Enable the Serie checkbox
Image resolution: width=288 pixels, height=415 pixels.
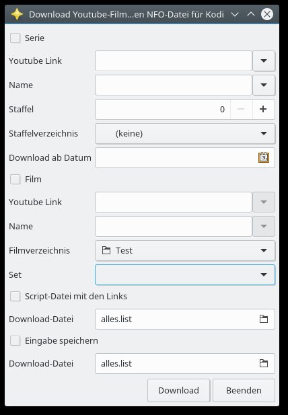(x=15, y=38)
